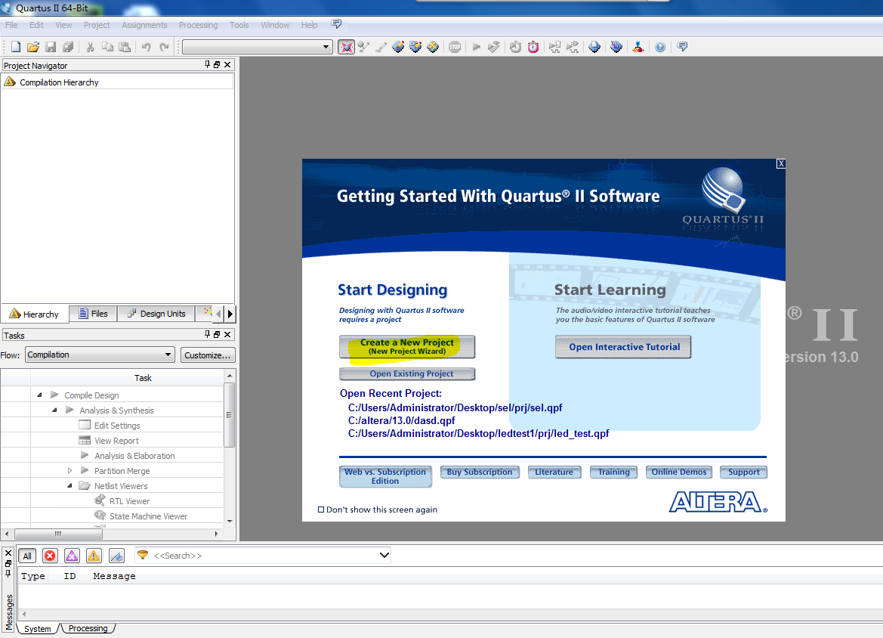Click the Paste clipboard icon

coord(125,47)
